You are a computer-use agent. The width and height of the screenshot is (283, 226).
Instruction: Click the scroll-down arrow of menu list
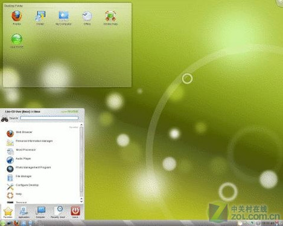click(81, 201)
